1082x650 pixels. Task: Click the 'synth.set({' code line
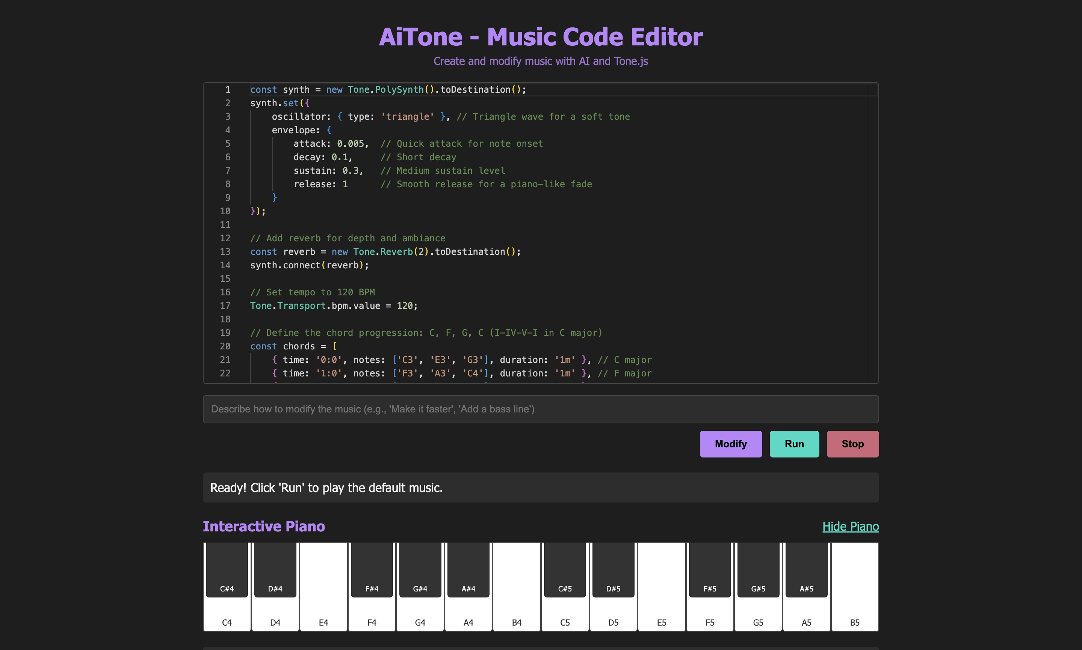(x=280, y=103)
